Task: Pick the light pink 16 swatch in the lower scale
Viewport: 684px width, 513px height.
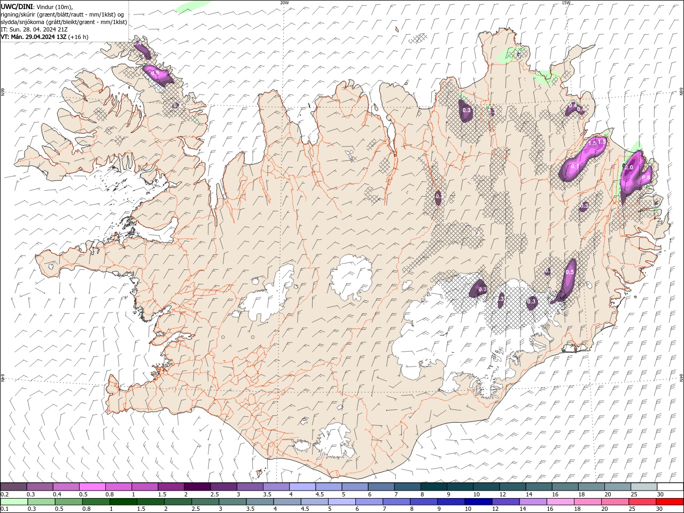Action: (x=560, y=502)
